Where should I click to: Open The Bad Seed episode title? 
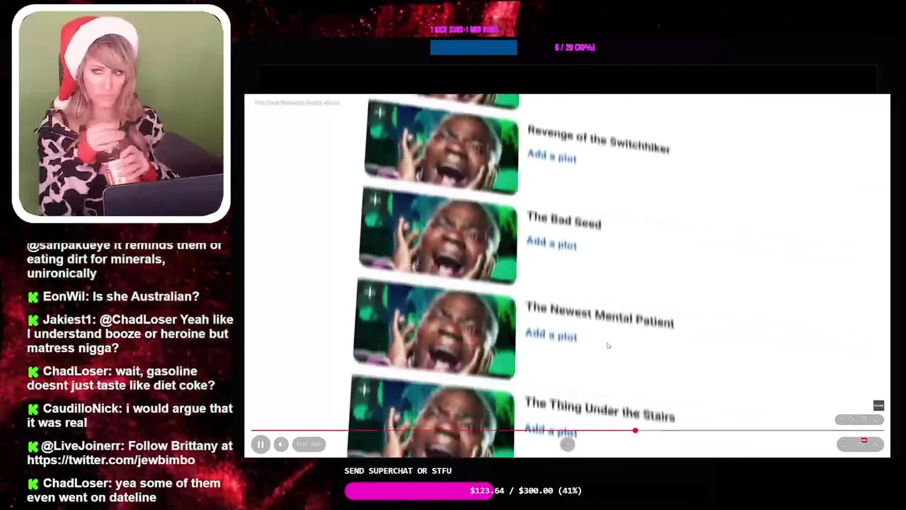click(x=563, y=220)
